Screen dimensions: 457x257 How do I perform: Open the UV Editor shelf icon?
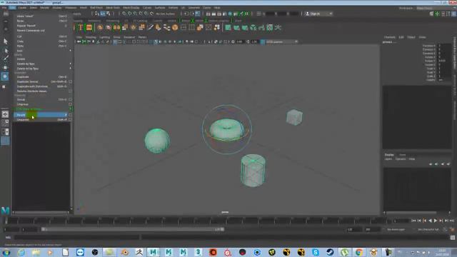coord(270,28)
